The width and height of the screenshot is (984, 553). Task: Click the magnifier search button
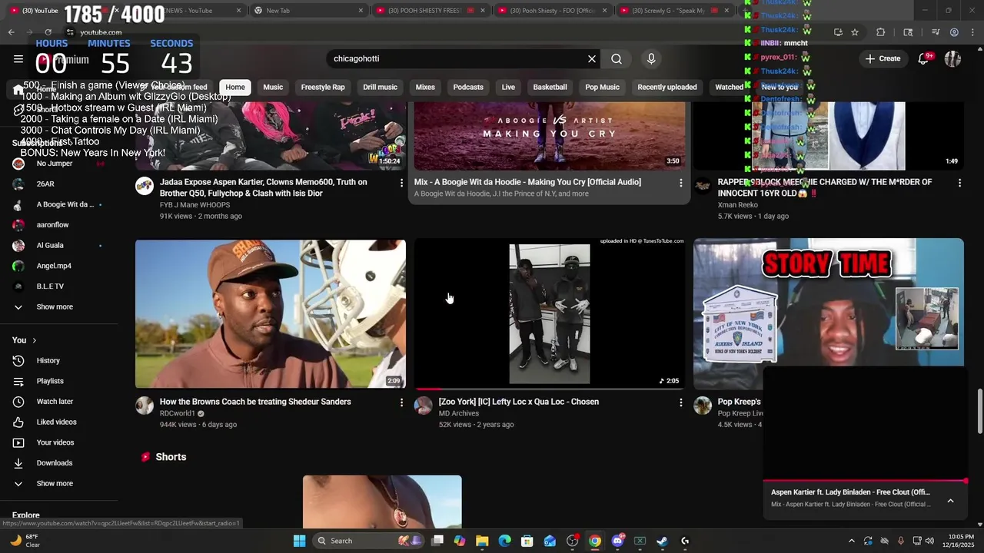617,59
